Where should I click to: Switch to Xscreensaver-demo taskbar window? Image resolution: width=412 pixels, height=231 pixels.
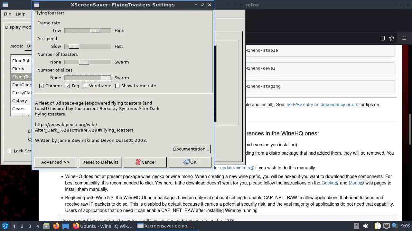click(167, 226)
